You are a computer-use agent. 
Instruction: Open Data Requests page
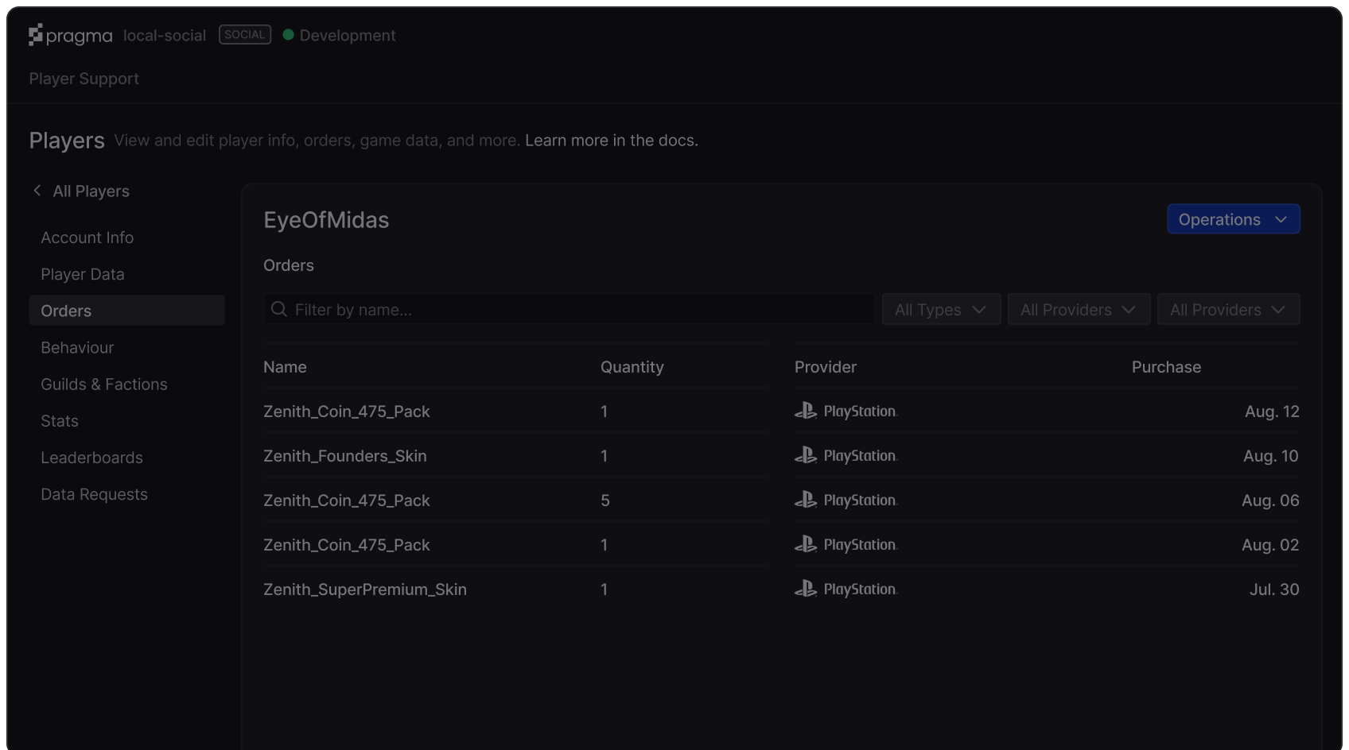coord(95,494)
